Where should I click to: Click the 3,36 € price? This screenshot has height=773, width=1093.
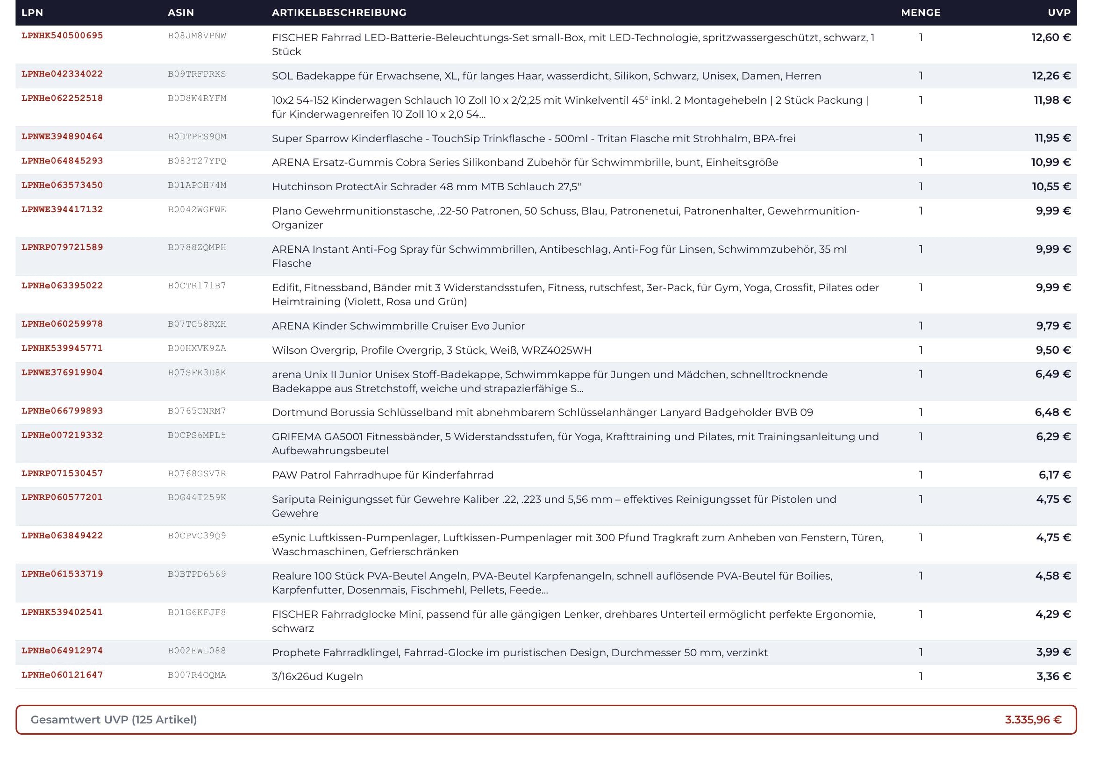pos(1054,676)
